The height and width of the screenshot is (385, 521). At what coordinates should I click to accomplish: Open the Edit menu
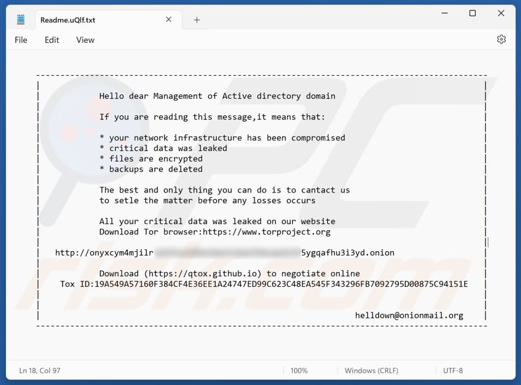52,40
